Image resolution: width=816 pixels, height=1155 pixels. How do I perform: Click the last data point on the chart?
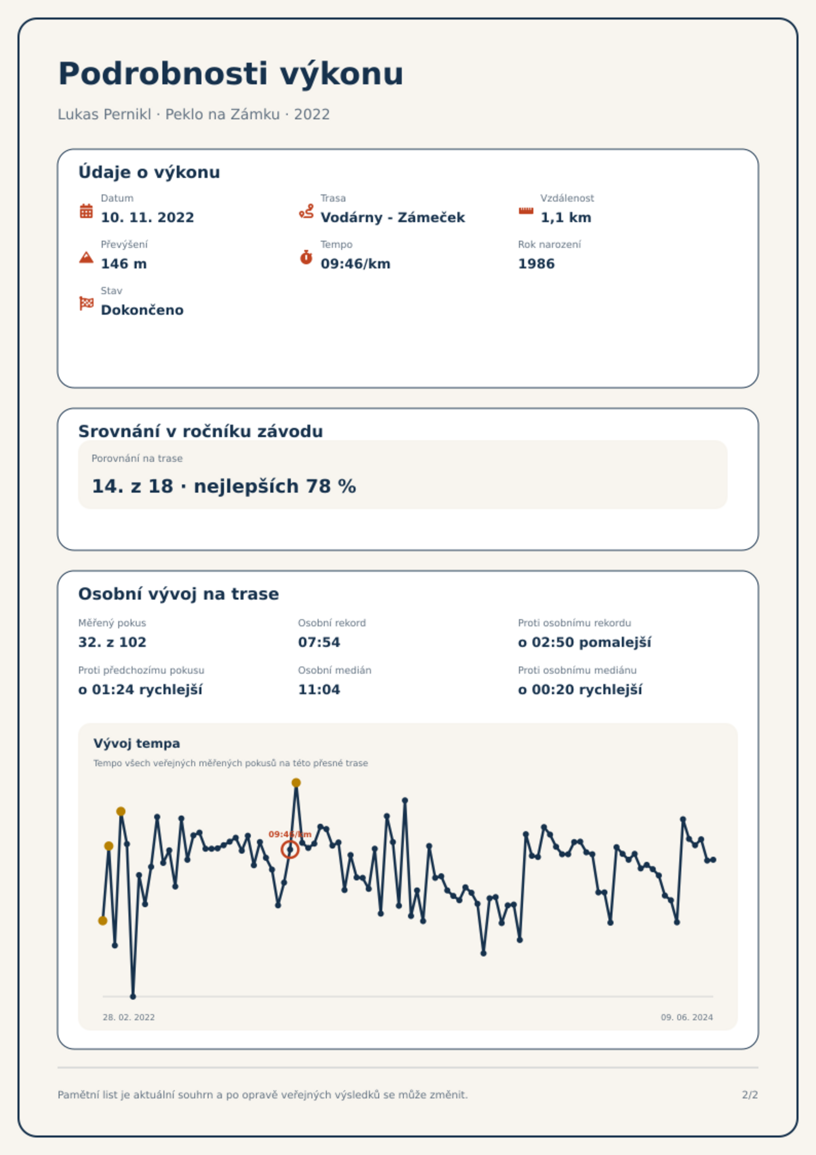[x=713, y=860]
